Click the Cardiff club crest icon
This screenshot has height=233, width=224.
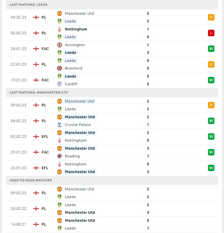60,84
